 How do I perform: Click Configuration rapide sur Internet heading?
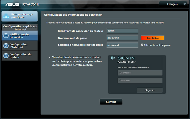[20, 28]
